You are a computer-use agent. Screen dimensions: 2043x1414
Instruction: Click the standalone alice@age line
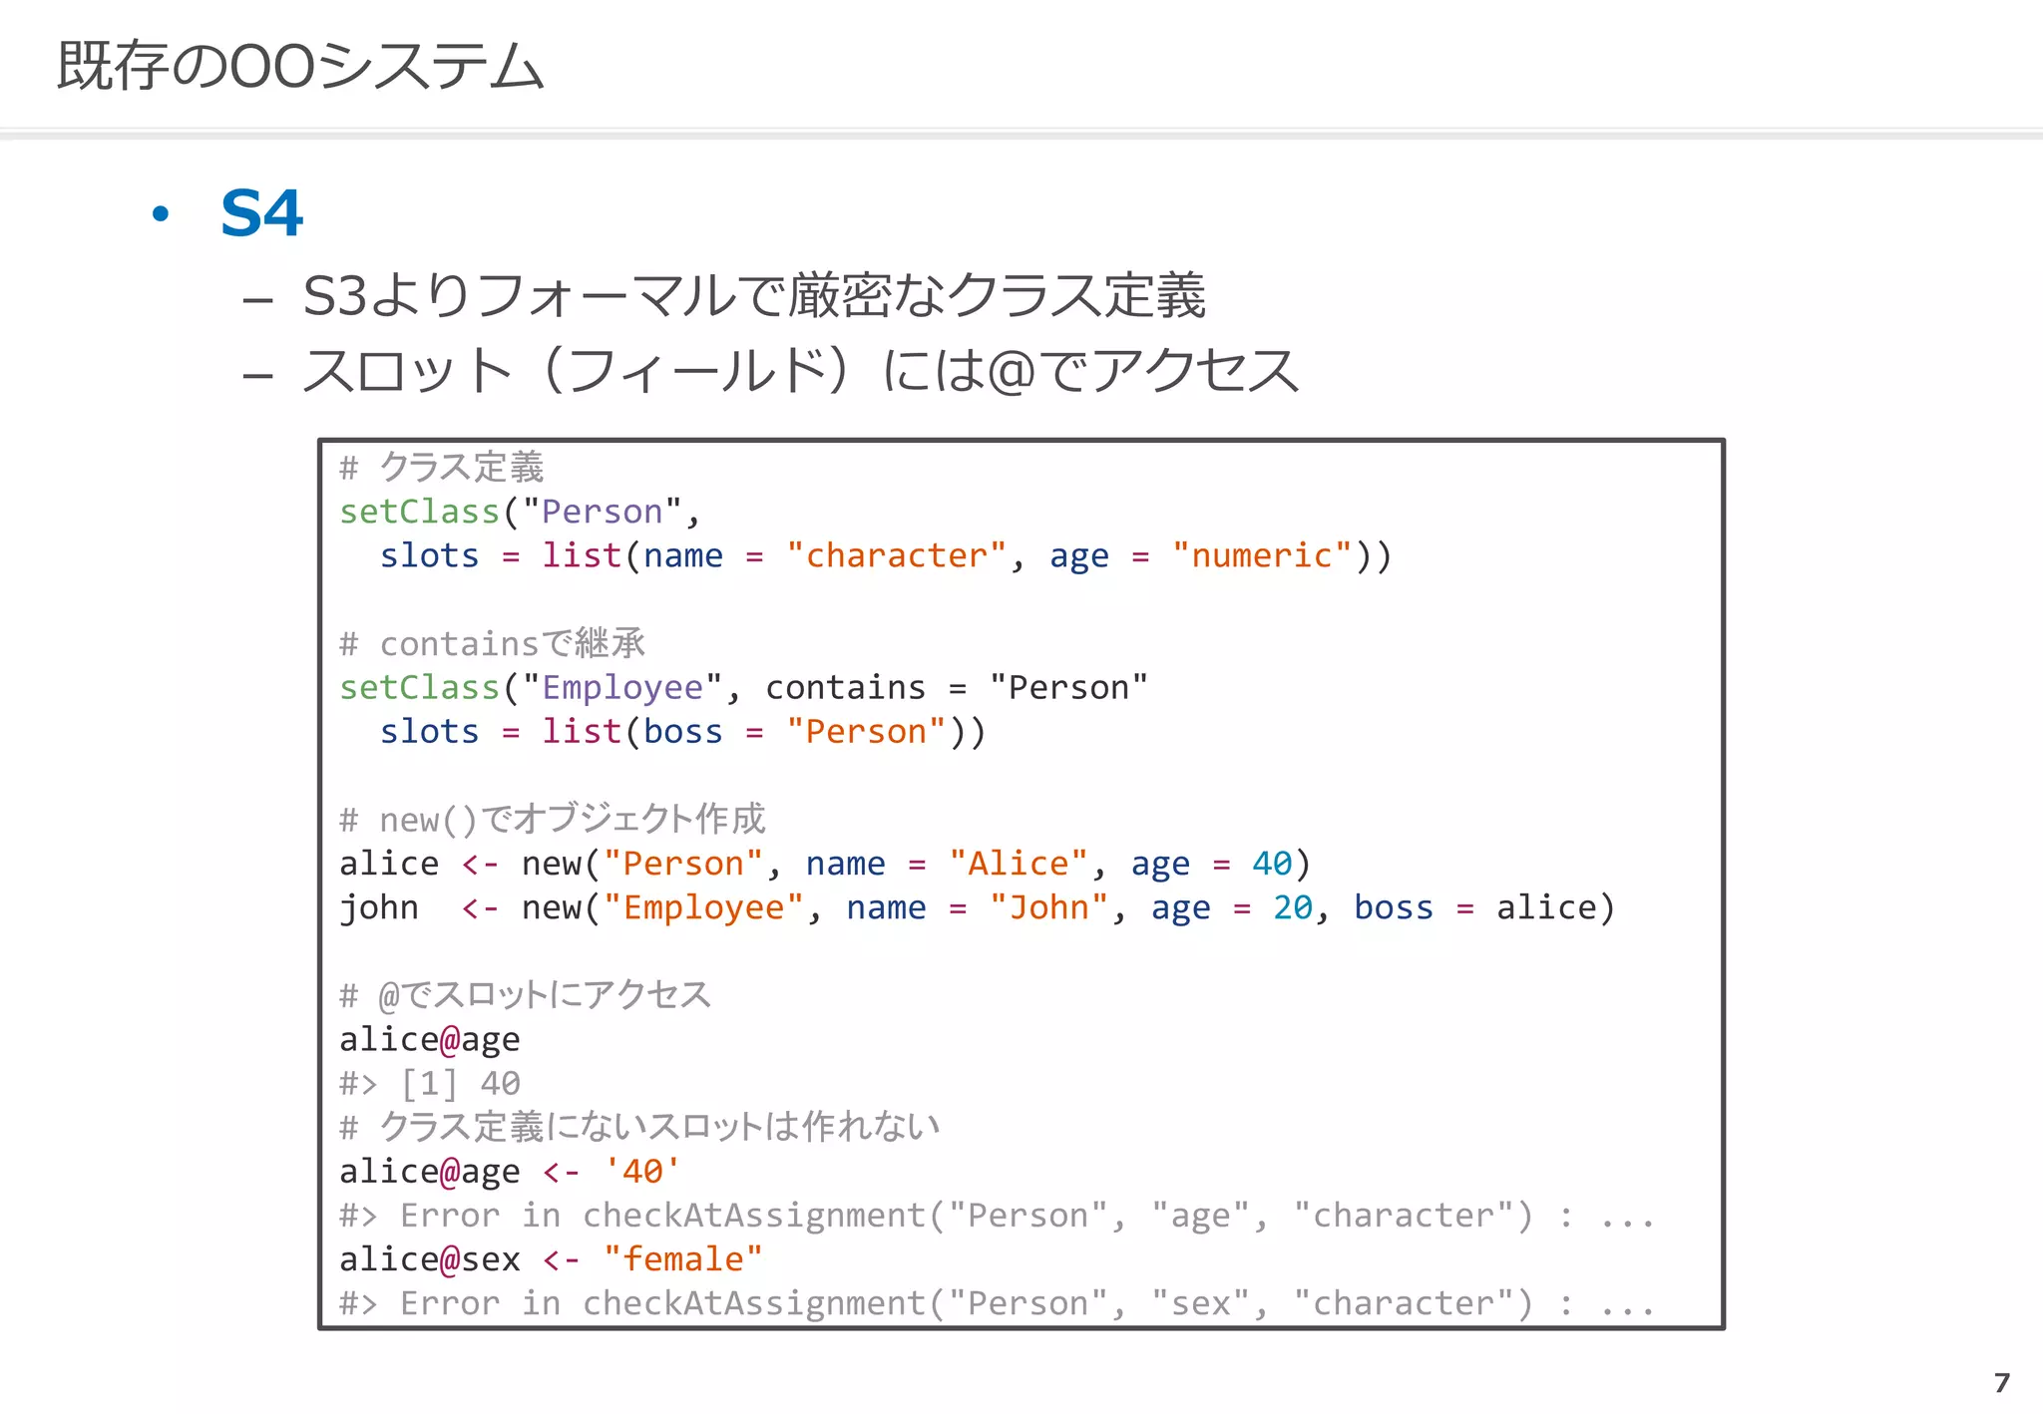click(430, 1039)
